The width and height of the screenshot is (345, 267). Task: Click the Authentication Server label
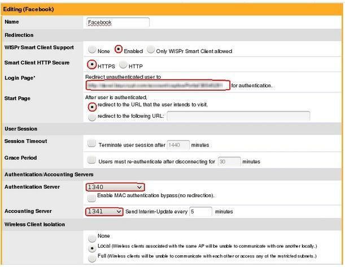pos(32,187)
